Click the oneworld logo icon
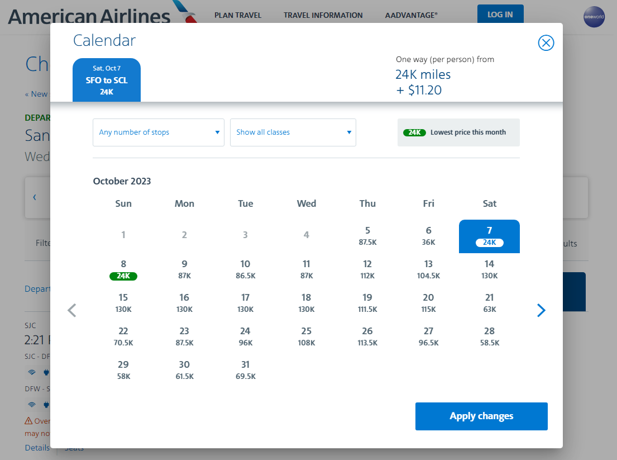617x460 pixels. pos(594,17)
